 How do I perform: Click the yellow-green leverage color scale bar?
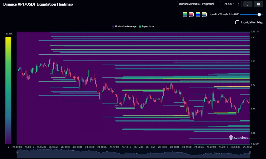click(8, 90)
